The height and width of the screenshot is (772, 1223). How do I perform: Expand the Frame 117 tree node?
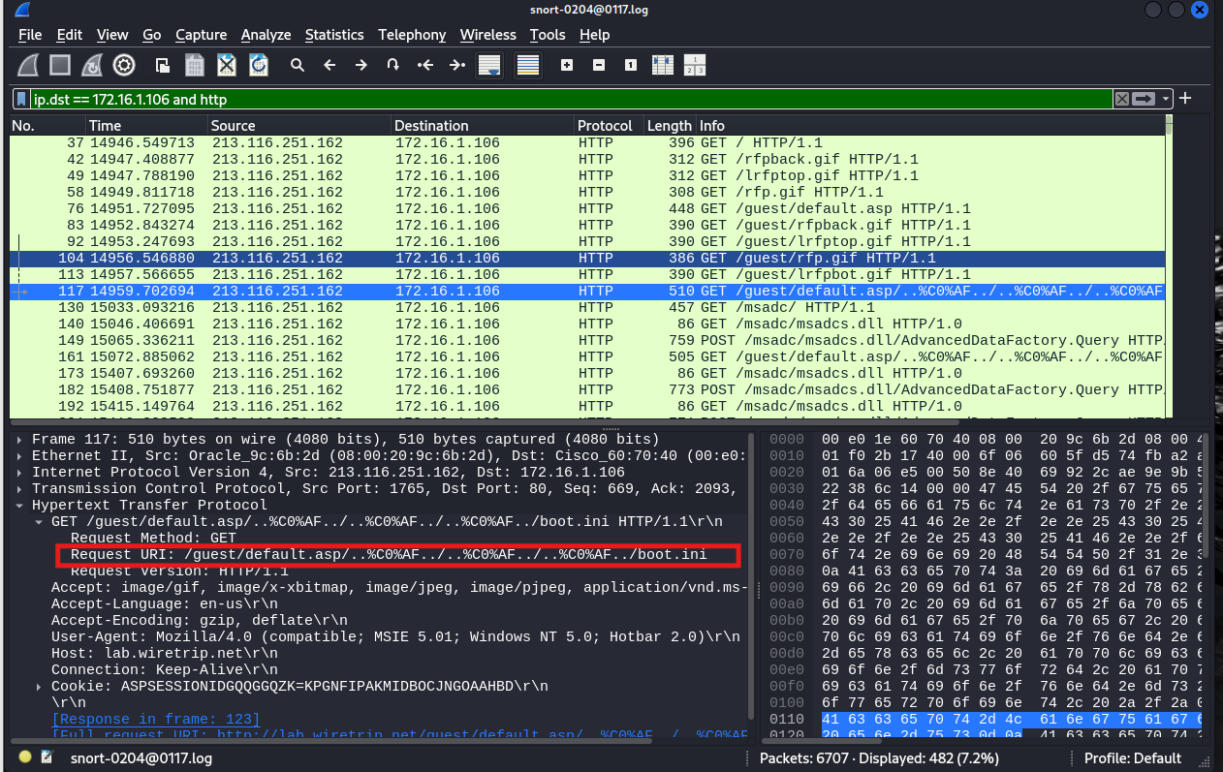21,439
